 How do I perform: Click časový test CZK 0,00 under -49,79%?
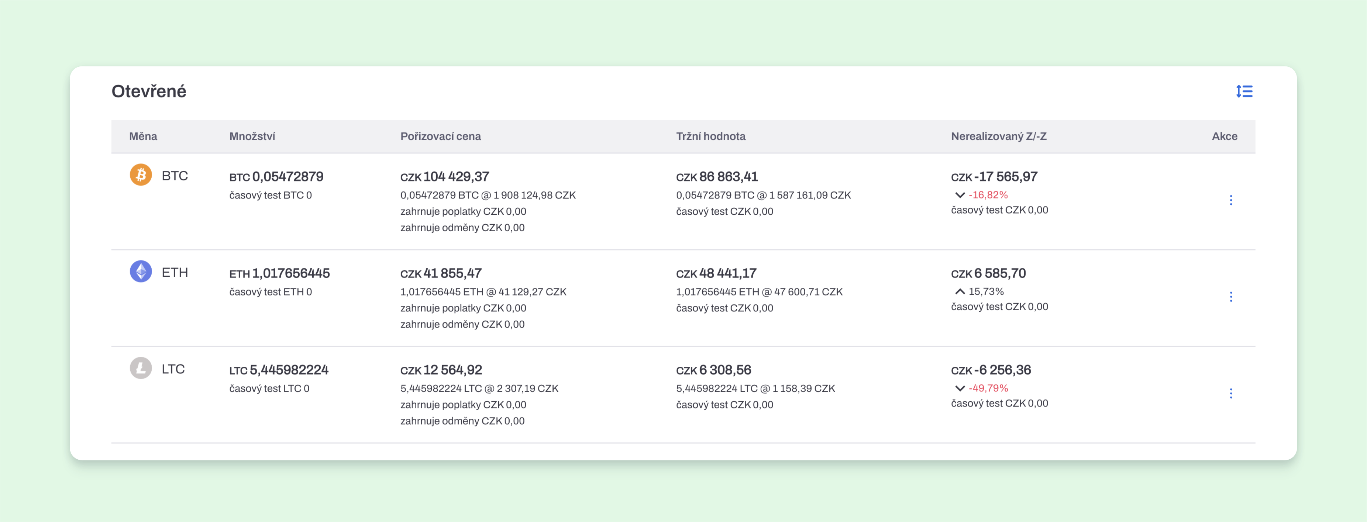point(999,403)
